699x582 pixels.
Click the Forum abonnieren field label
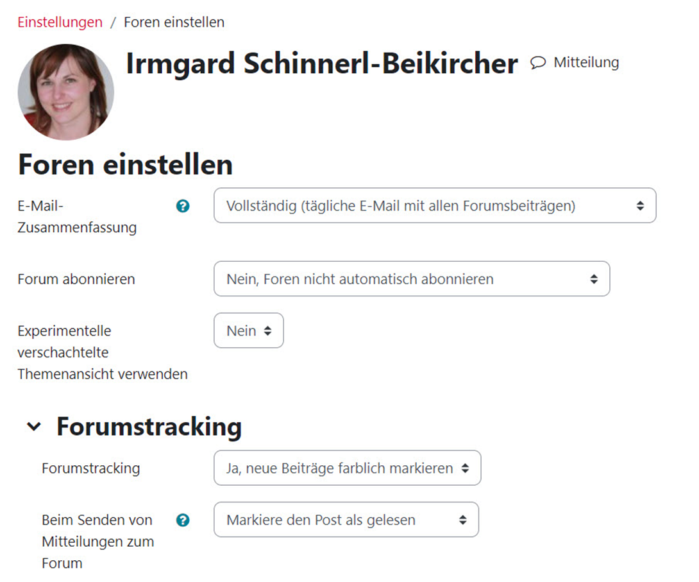[76, 279]
